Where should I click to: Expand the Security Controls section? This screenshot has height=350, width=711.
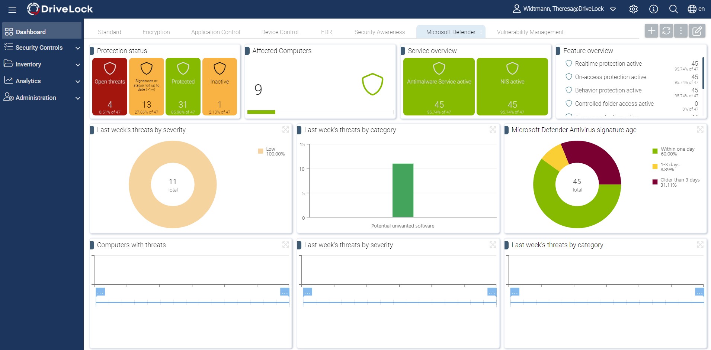tap(78, 48)
